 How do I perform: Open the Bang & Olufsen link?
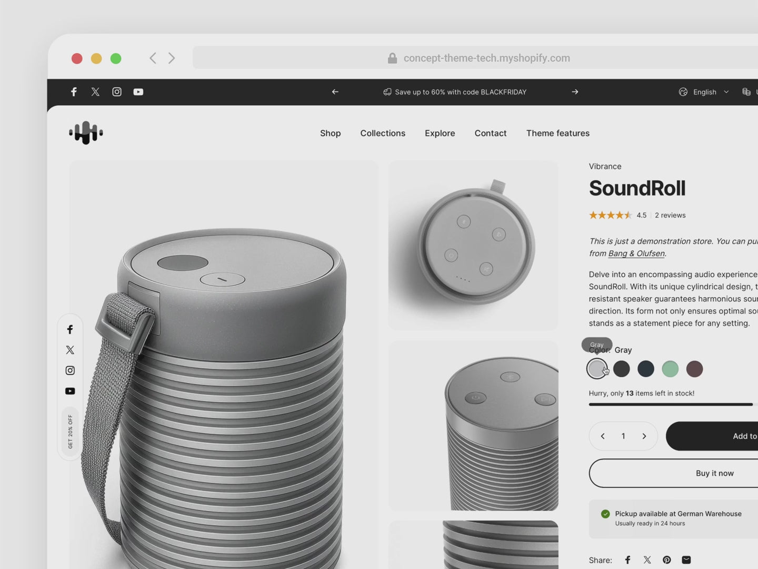click(636, 253)
